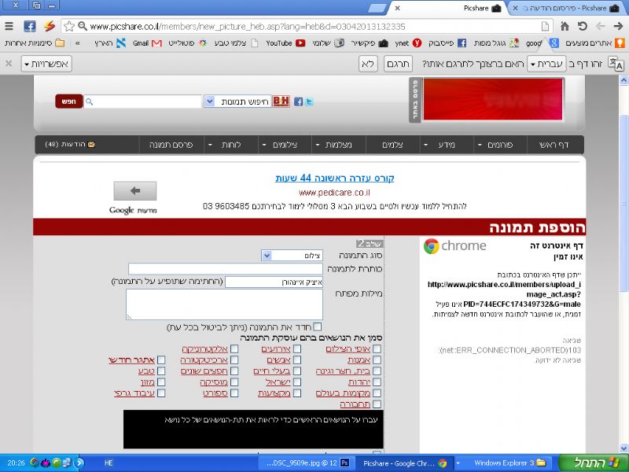Open the envelope messages icon (48)

click(90, 145)
